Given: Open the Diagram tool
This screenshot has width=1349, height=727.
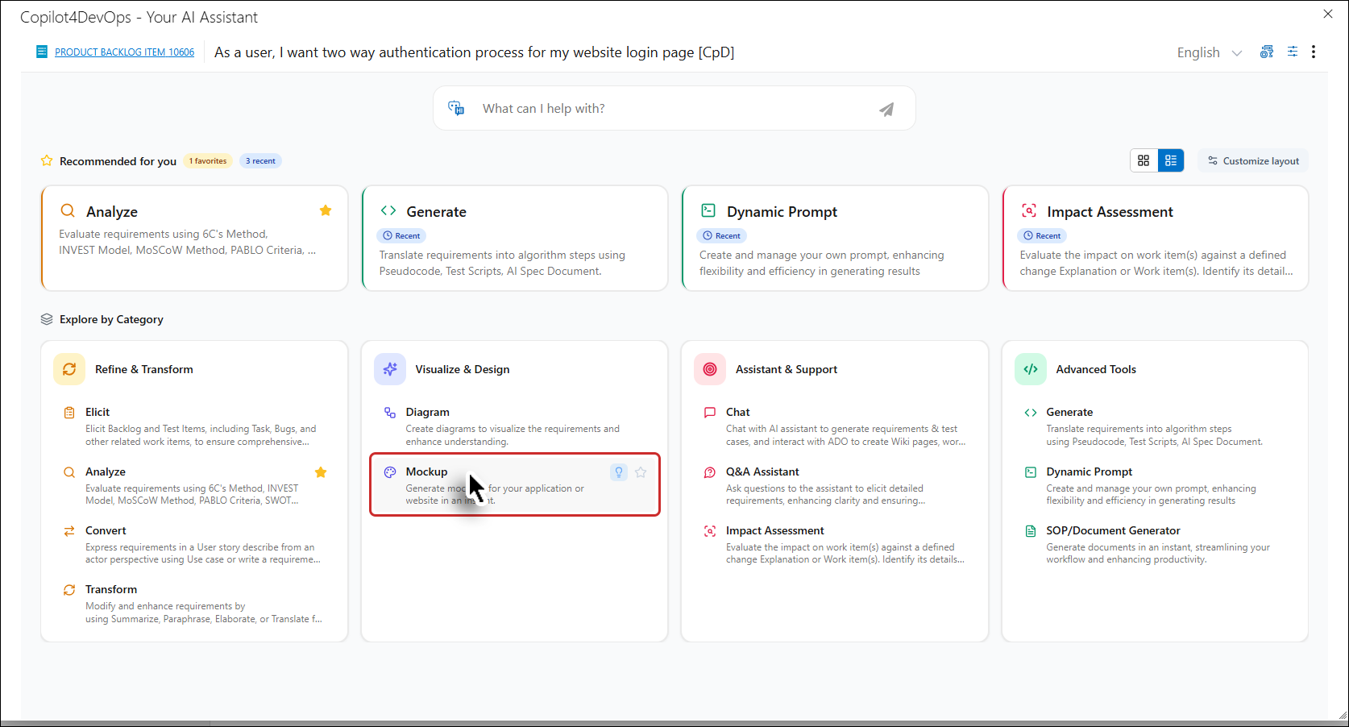Looking at the screenshot, I should click(x=427, y=412).
